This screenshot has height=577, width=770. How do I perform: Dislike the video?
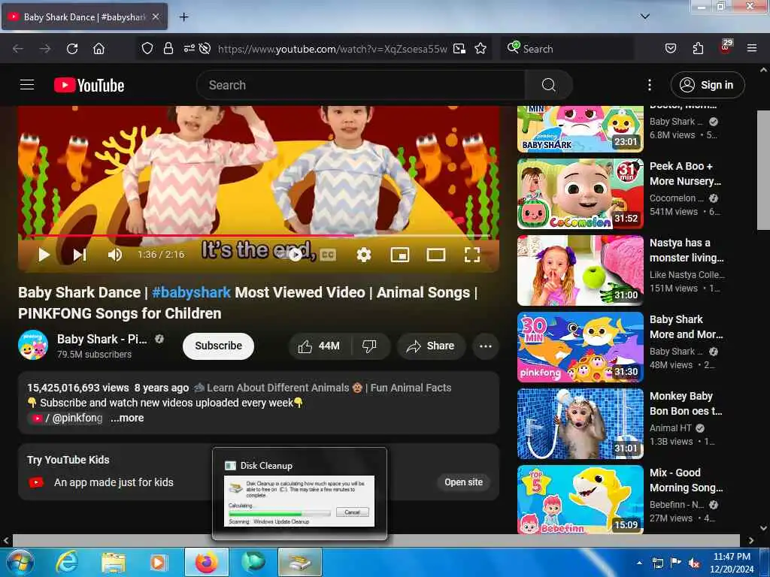(369, 346)
